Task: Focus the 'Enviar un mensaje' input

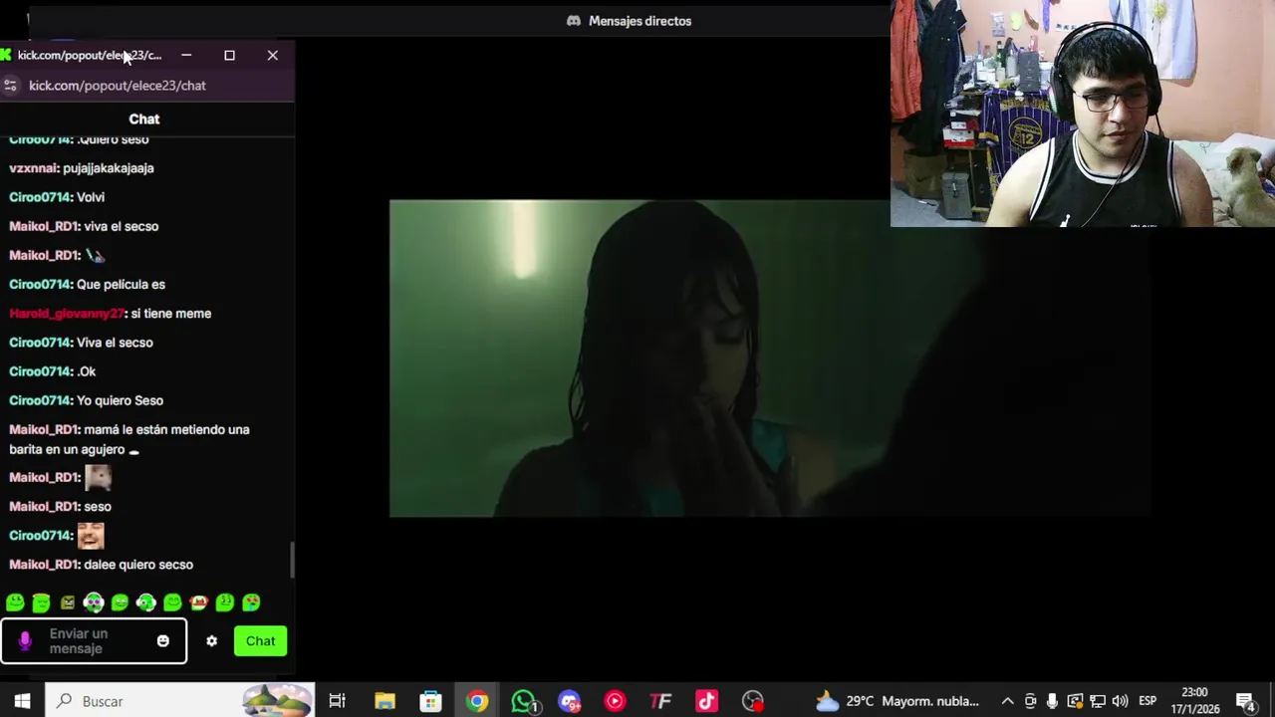Action: 95,641
